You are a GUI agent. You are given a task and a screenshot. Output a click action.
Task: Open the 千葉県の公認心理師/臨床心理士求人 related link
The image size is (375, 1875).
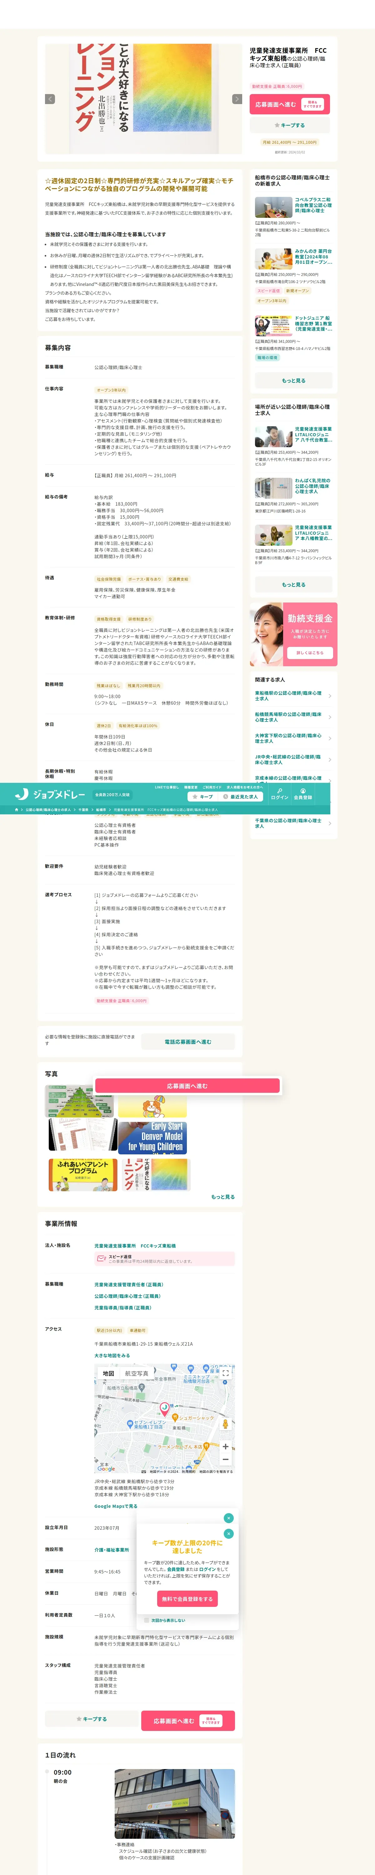[x=293, y=823]
